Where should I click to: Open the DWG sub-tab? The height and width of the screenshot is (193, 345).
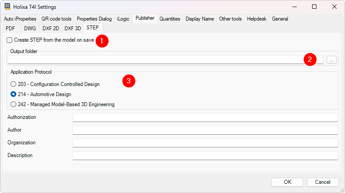point(30,28)
